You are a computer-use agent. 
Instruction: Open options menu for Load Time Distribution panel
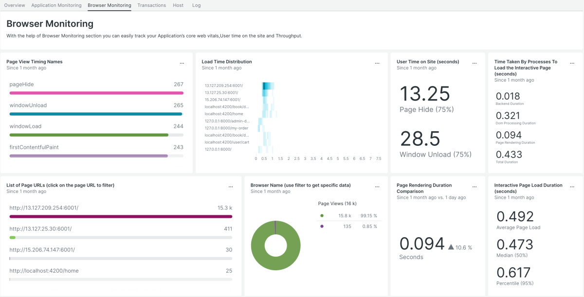(377, 63)
